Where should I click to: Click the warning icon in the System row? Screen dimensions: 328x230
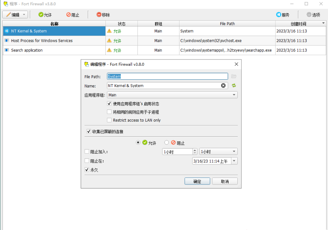click(109, 31)
